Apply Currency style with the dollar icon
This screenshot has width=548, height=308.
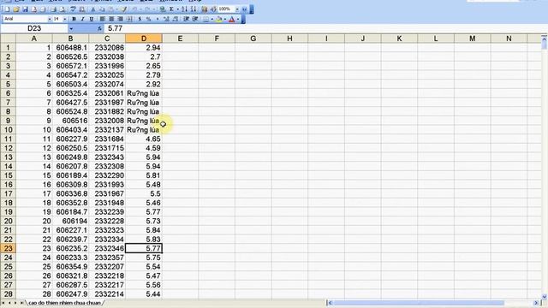(x=140, y=19)
